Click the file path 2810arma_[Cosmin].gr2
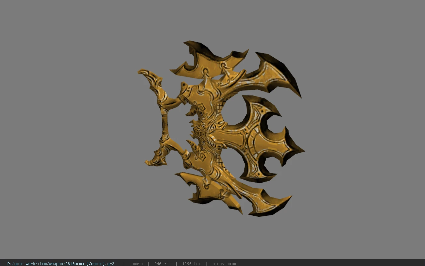 61,264
